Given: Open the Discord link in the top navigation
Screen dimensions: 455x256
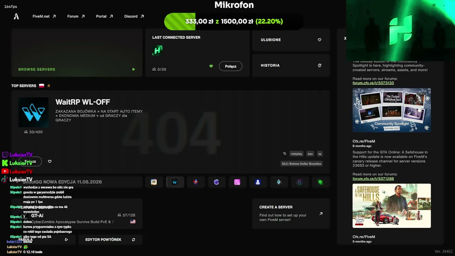Looking at the screenshot, I should pos(134,16).
